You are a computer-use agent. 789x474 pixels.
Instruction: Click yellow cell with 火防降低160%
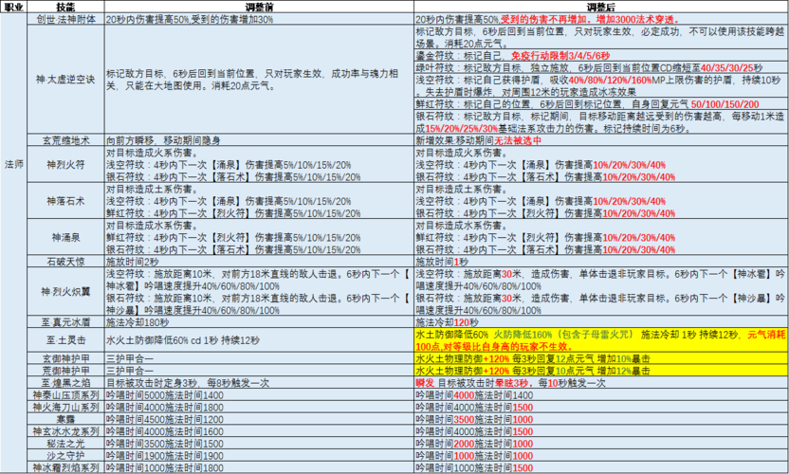pos(601,340)
